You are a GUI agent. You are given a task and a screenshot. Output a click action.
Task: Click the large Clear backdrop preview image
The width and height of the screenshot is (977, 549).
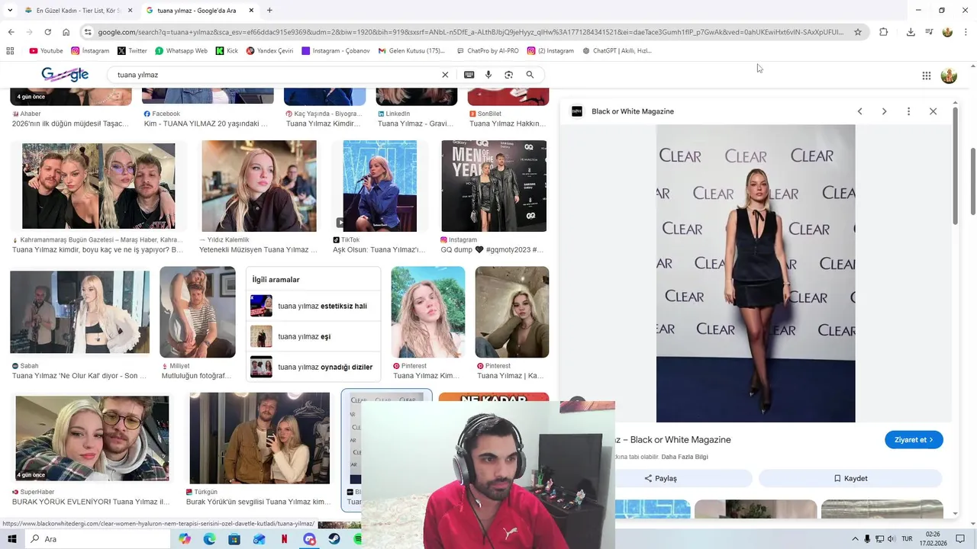[x=756, y=273]
